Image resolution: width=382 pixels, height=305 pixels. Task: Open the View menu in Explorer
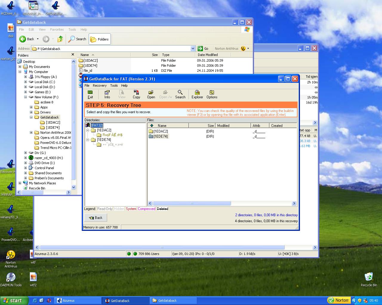coord(42,29)
